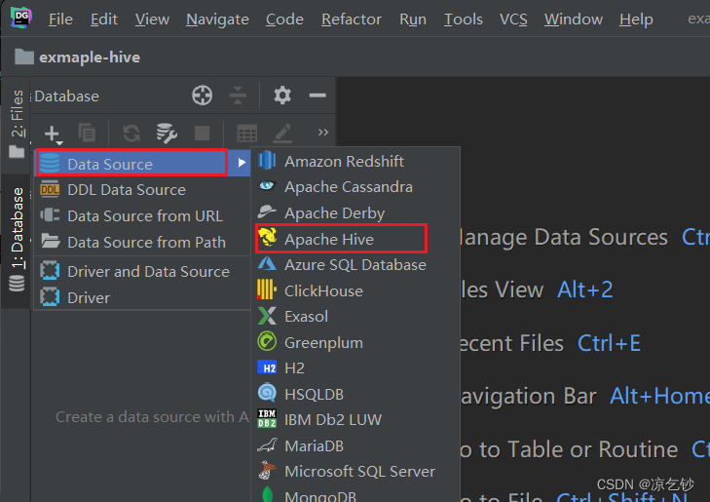710x502 pixels.
Task: Switch to the 2: Files tool tab
Action: [17, 123]
